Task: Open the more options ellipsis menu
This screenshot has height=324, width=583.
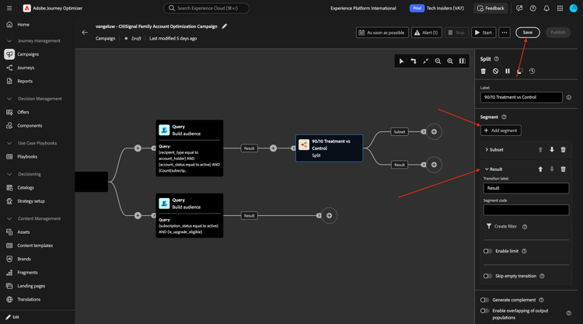Action: 504,33
